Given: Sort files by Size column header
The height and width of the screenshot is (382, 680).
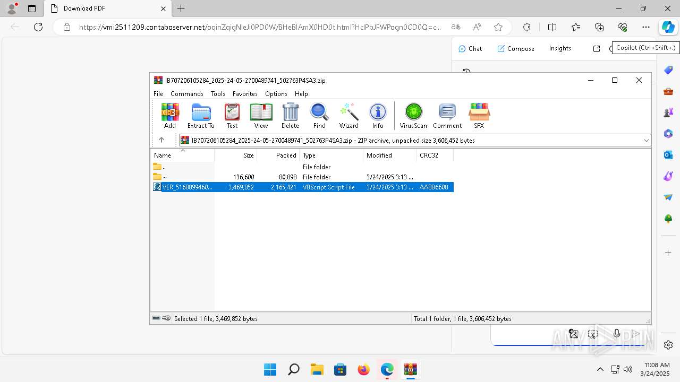Looking at the screenshot, I should pos(236,155).
